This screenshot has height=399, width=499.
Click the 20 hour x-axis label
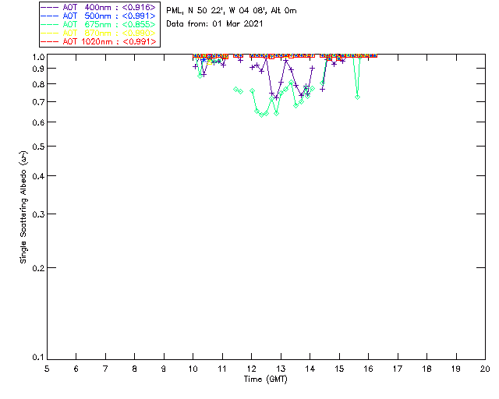(485, 369)
